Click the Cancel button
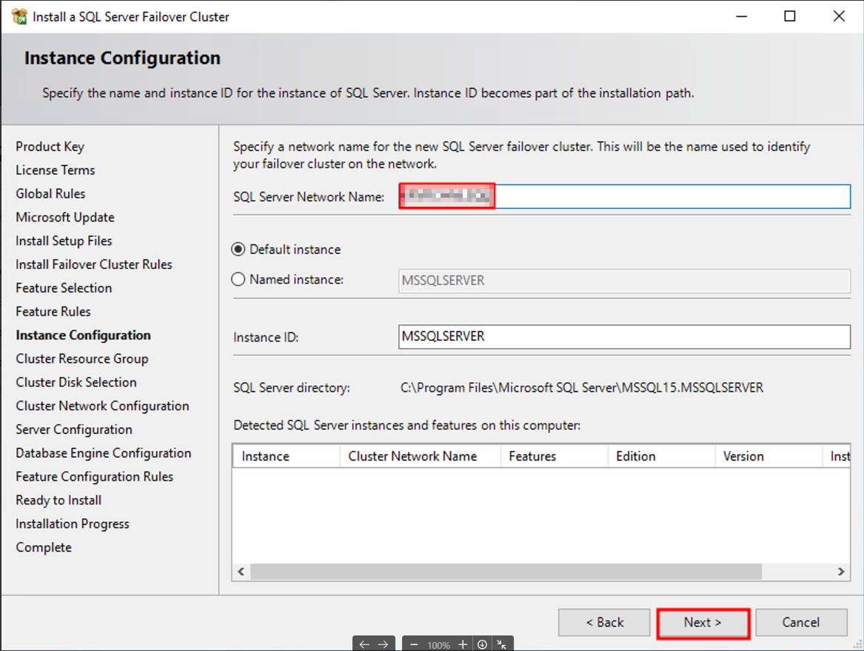The height and width of the screenshot is (651, 864). (800, 623)
